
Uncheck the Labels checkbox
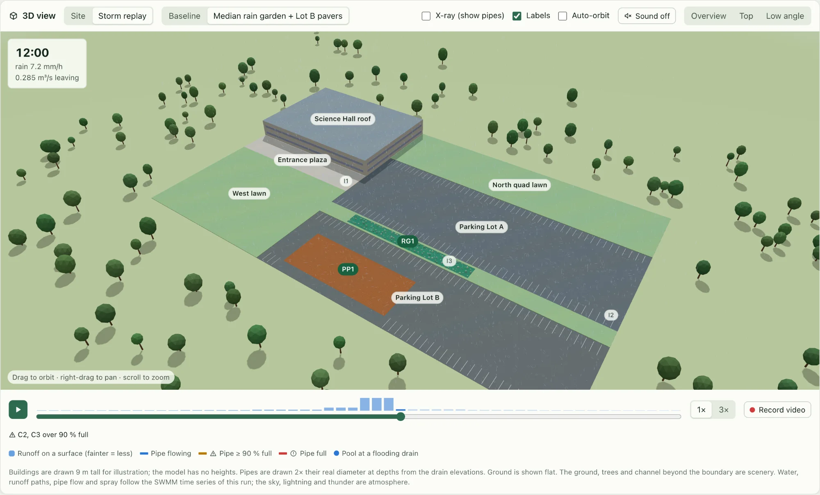coord(517,16)
